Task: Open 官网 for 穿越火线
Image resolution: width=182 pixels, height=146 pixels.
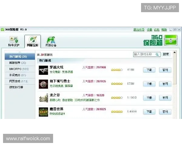Action: click(165, 70)
